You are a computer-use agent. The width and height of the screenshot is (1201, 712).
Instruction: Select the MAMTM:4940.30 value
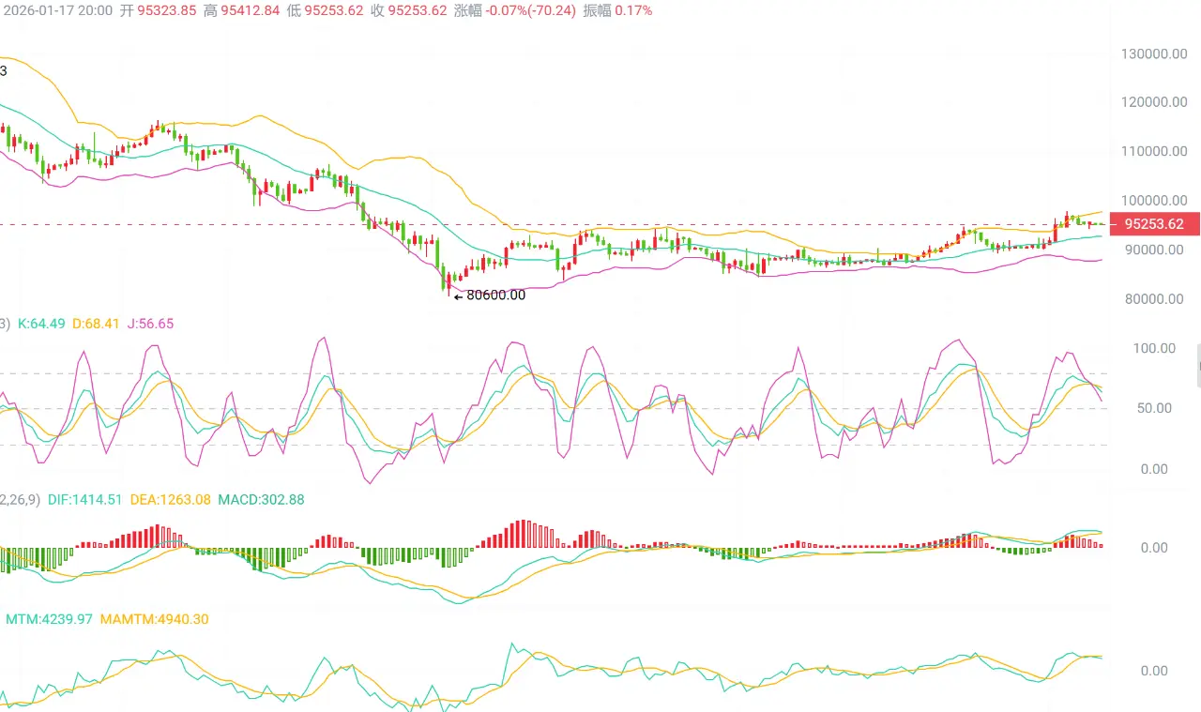pos(155,620)
